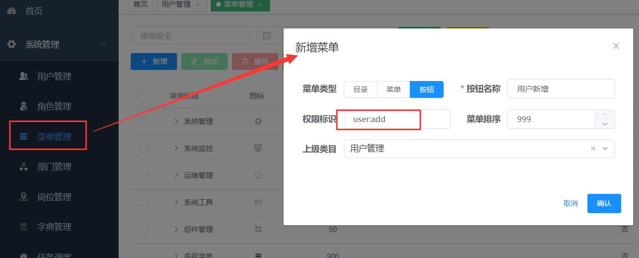This screenshot has height=258, width=639.
Task: Click the red 删除 button
Action: coord(255,61)
